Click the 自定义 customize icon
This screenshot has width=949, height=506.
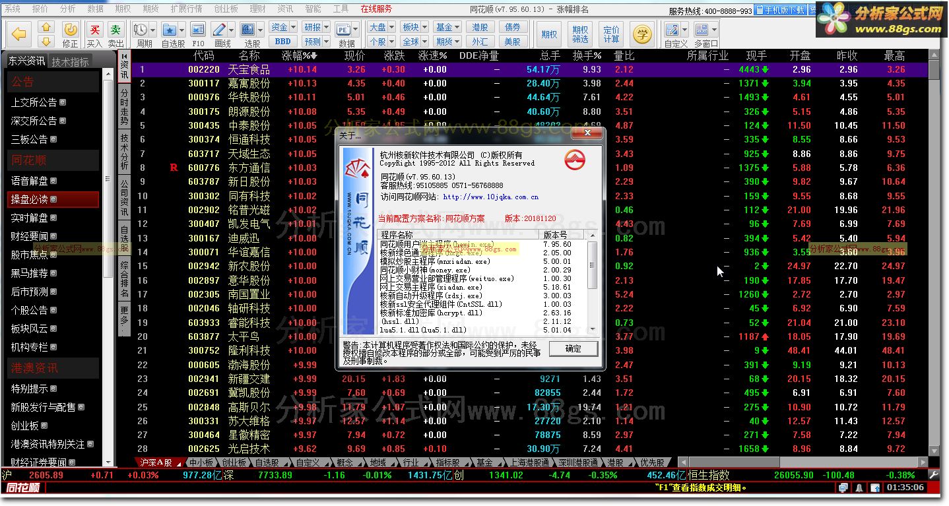click(672, 30)
